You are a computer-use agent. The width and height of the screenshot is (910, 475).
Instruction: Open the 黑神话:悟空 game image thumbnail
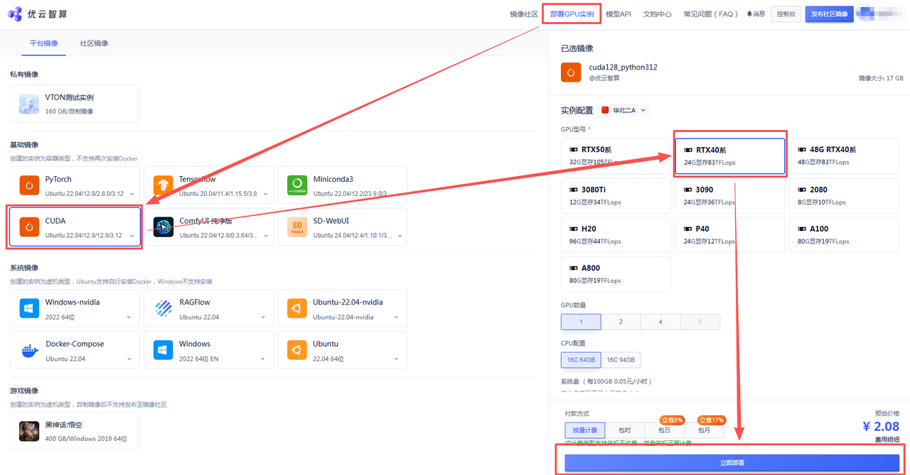point(29,431)
